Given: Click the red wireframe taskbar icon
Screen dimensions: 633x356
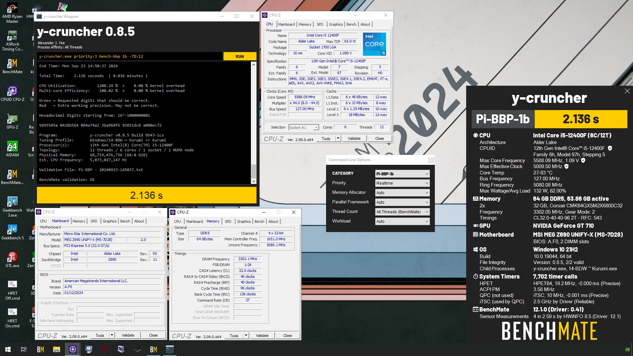Looking at the screenshot, I should click(x=105, y=349).
